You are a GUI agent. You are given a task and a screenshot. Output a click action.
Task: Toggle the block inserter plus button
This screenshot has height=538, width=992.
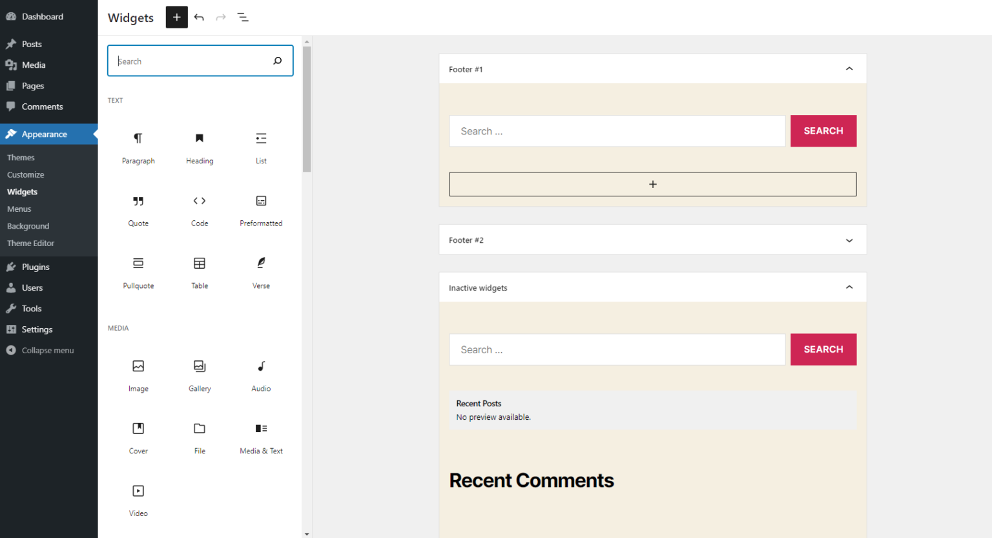pyautogui.click(x=176, y=17)
